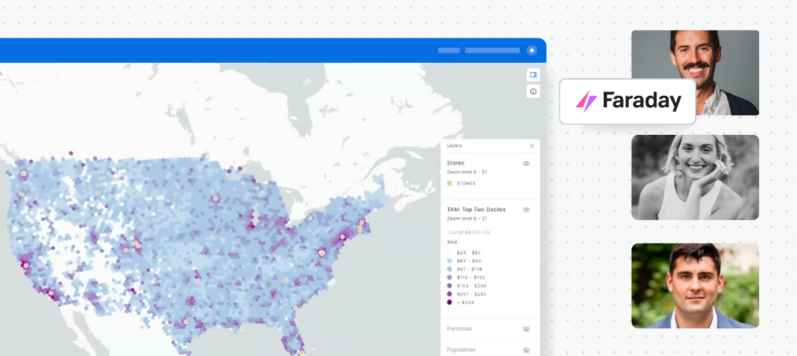
Task: Select the TAM: Top Two Deciles title
Action: point(476,210)
